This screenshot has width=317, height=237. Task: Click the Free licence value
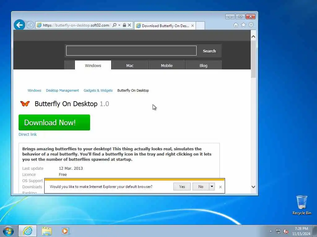coord(63,175)
